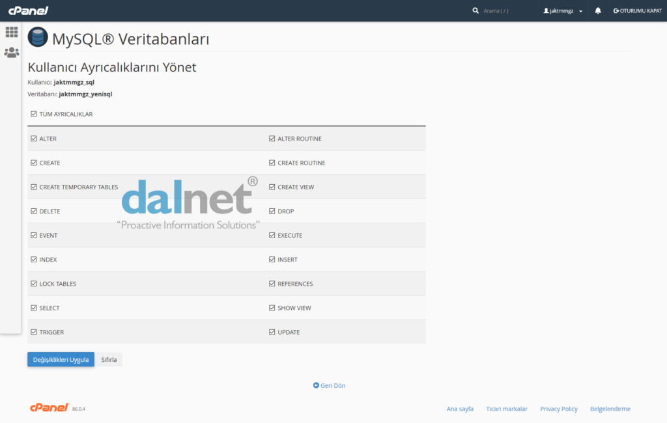
Task: Click the back arrow icon beside Geri Dön
Action: 316,385
